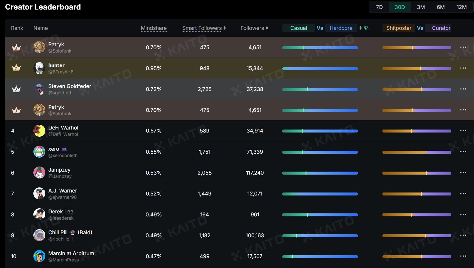
Task: Click the Mindshare column header
Action: 154,28
